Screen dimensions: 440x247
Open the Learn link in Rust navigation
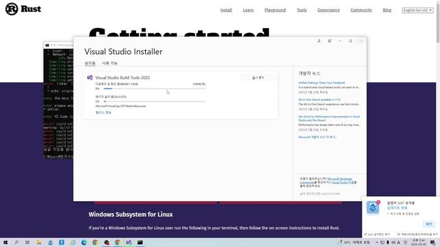[x=248, y=10]
